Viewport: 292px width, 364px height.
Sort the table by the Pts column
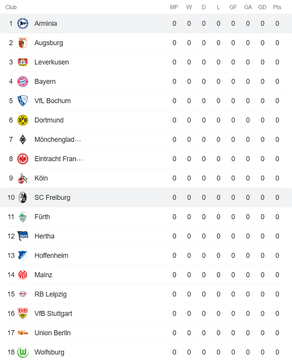click(277, 7)
